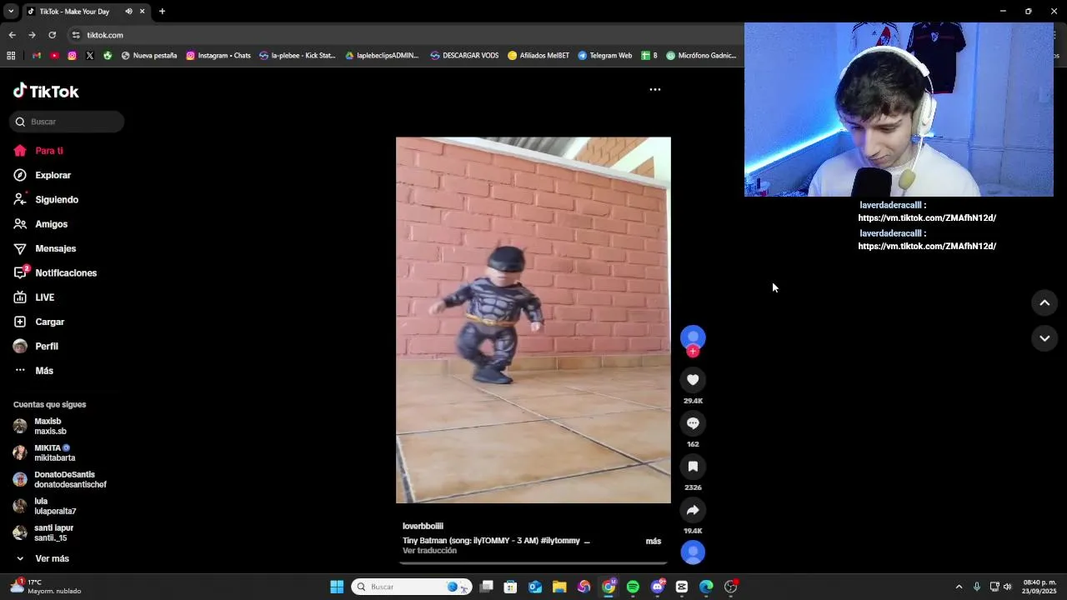The width and height of the screenshot is (1067, 600).
Task: Mute the TikTok tab audio icon
Action: [x=128, y=12]
